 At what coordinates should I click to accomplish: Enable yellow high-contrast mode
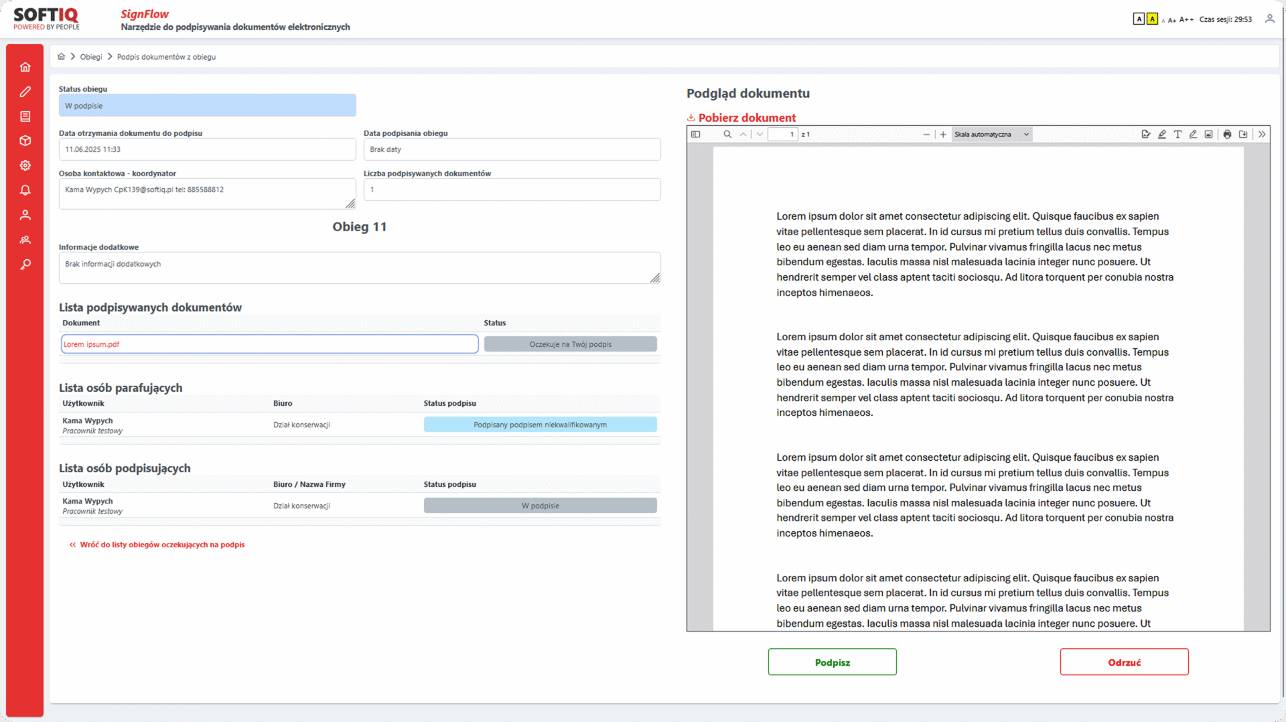click(x=1152, y=19)
